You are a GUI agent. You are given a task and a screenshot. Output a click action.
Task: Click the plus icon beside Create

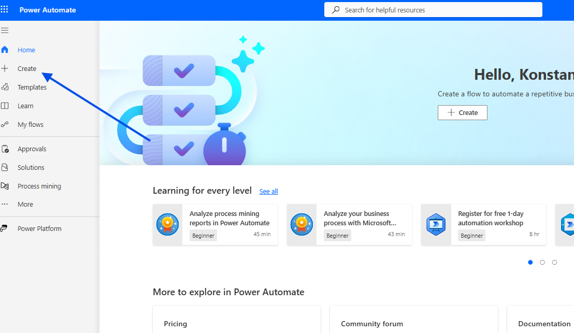(x=5, y=68)
